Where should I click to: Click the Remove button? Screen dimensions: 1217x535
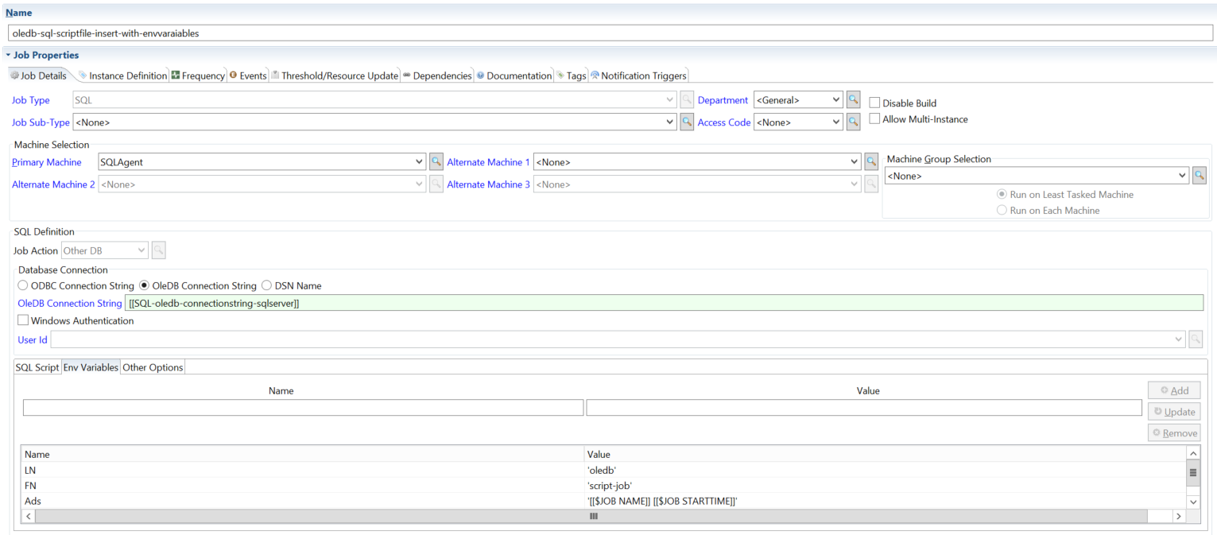pyautogui.click(x=1174, y=433)
